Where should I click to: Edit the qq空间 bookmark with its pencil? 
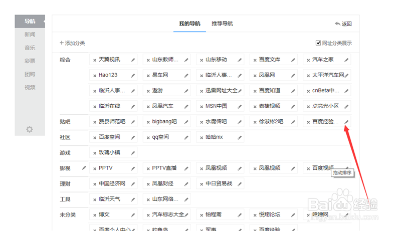coord(186,137)
